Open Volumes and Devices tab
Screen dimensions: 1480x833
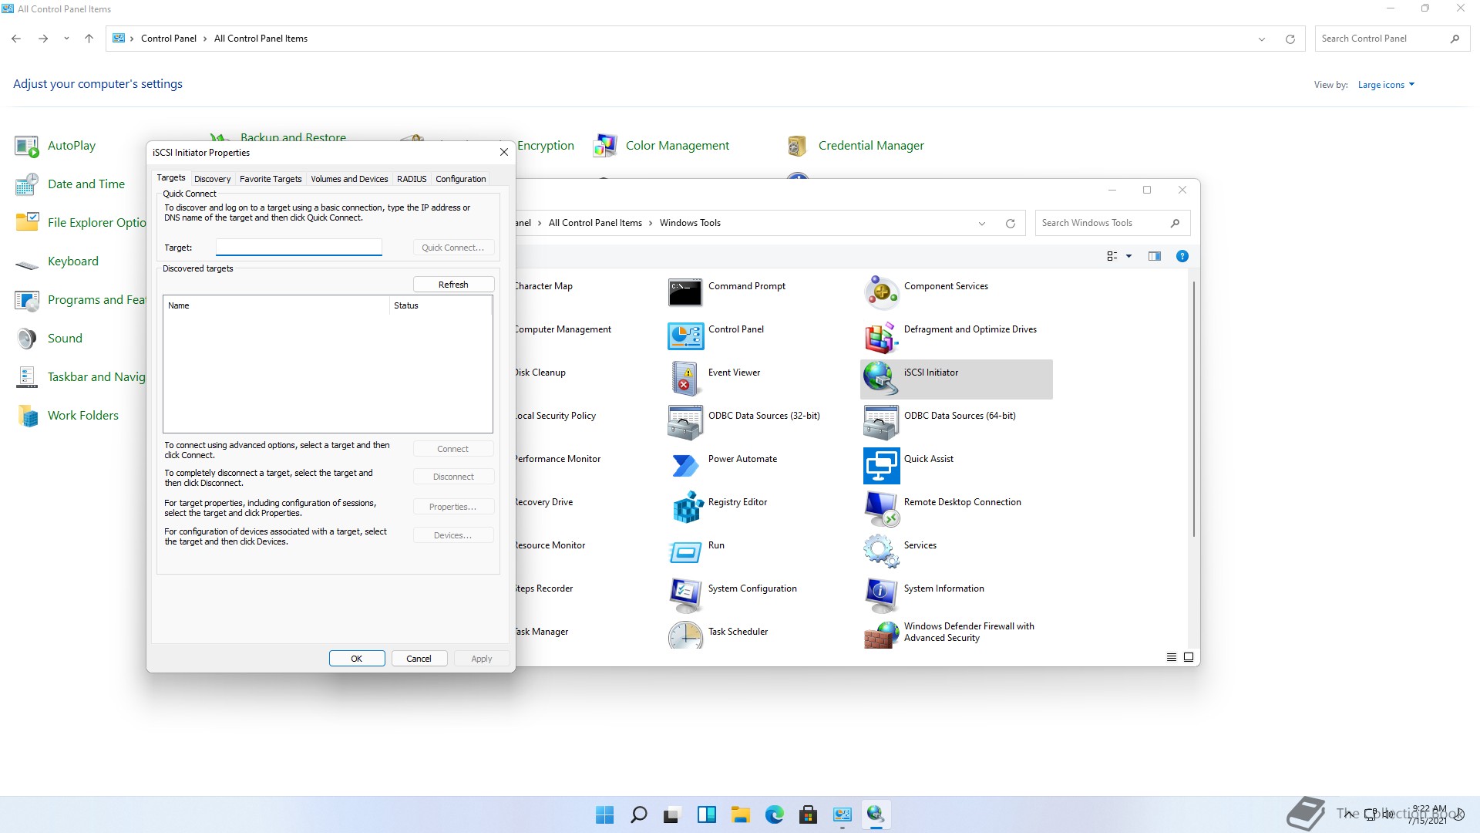349,179
